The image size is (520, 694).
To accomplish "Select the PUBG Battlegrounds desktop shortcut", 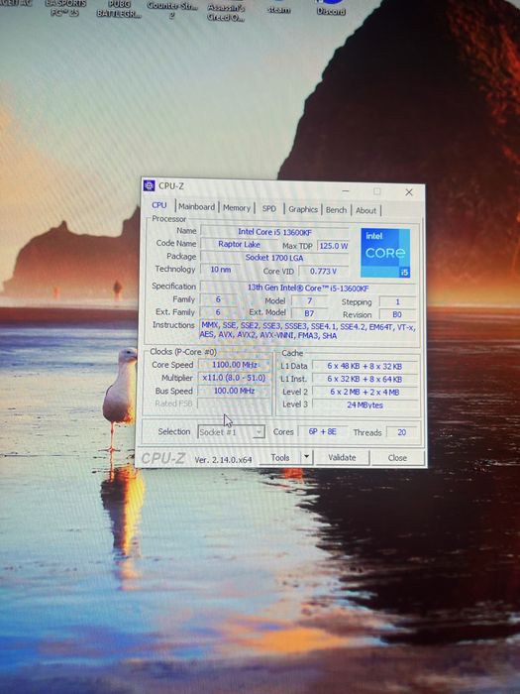I will 119,9.
